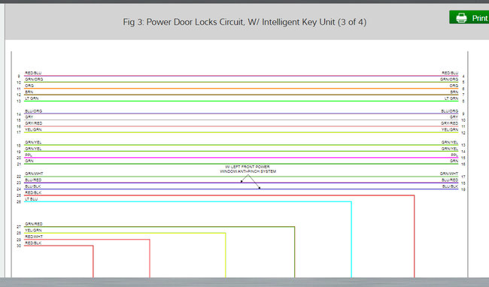Click the RED/BLK wire label at pin 25
The height and width of the screenshot is (287, 489).
[x=33, y=192]
